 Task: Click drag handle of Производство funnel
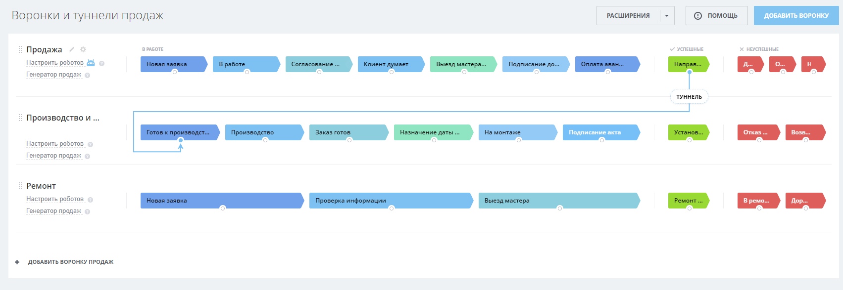(20, 118)
